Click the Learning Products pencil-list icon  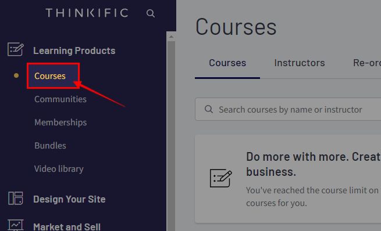click(x=16, y=49)
